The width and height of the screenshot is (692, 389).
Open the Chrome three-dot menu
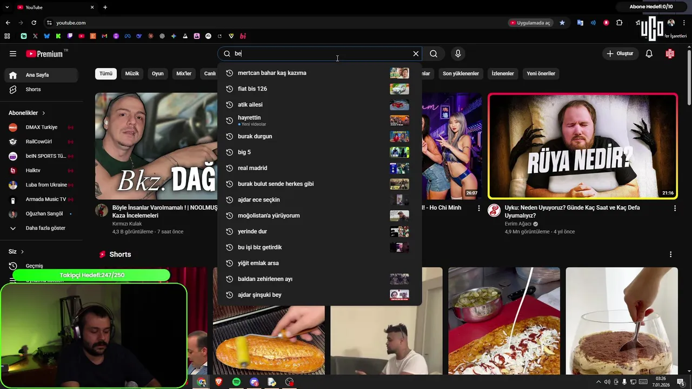pyautogui.click(x=684, y=23)
